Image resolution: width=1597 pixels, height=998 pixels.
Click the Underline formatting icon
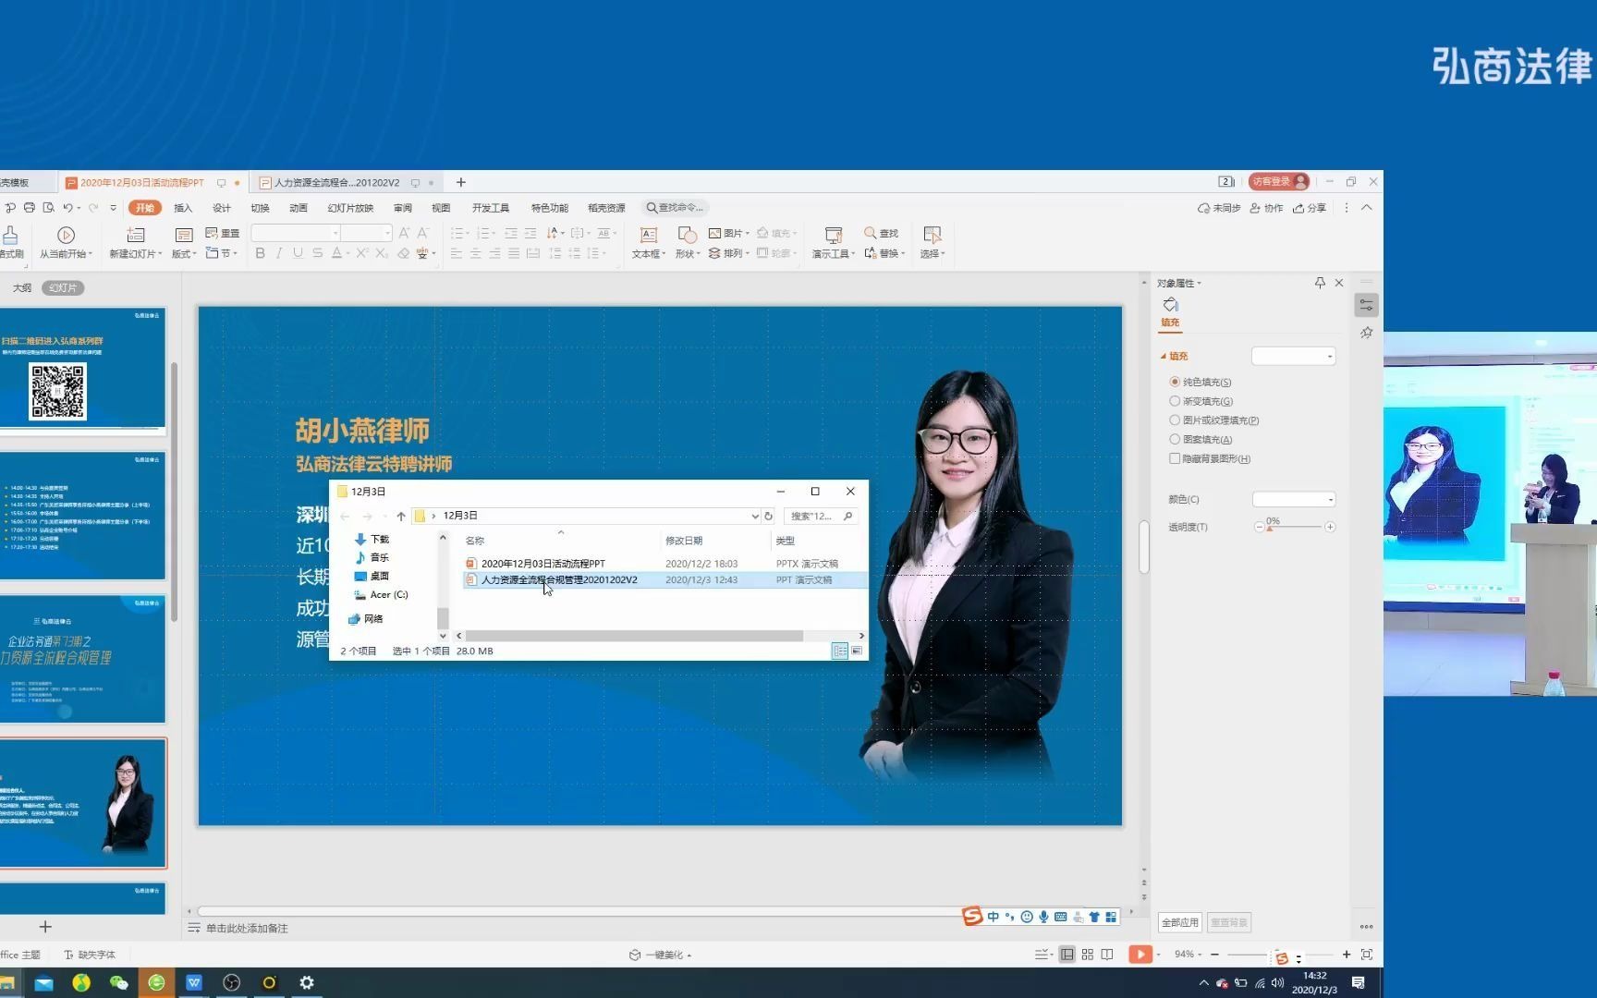298,253
